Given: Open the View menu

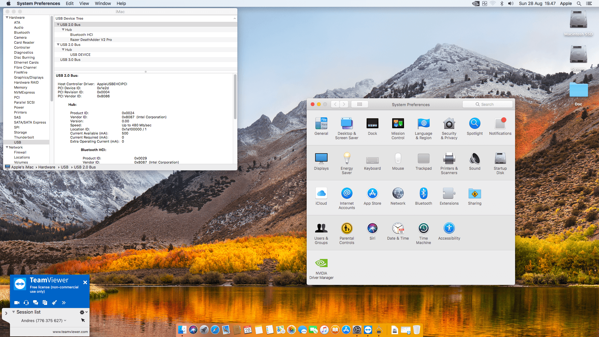Looking at the screenshot, I should (x=84, y=3).
